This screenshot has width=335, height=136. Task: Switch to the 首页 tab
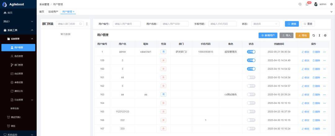(42, 12)
